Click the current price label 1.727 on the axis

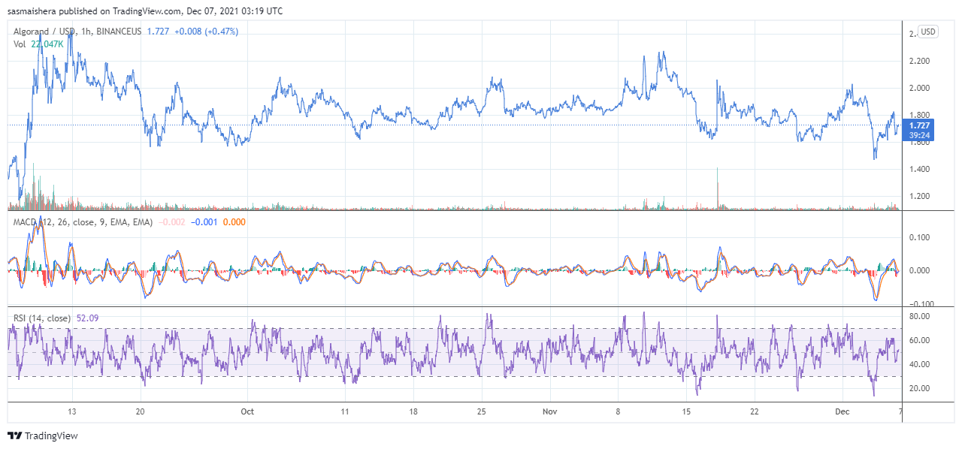click(918, 125)
